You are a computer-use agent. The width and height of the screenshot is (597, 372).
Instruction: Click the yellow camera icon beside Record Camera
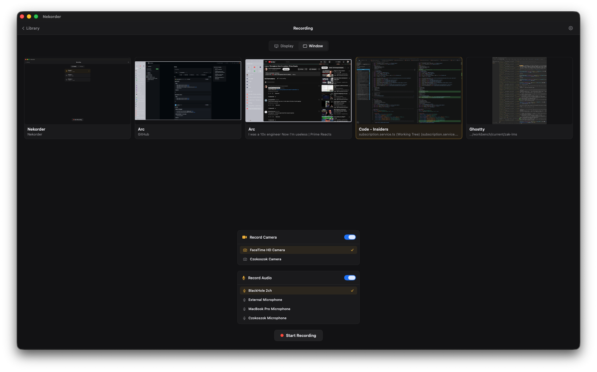pyautogui.click(x=244, y=237)
